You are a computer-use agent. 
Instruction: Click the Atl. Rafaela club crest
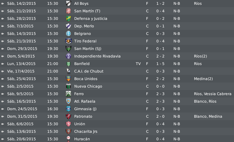coord(68,101)
